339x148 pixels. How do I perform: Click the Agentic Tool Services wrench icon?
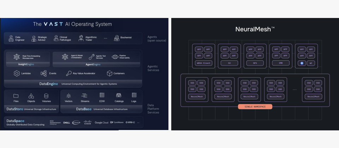(x=91, y=57)
